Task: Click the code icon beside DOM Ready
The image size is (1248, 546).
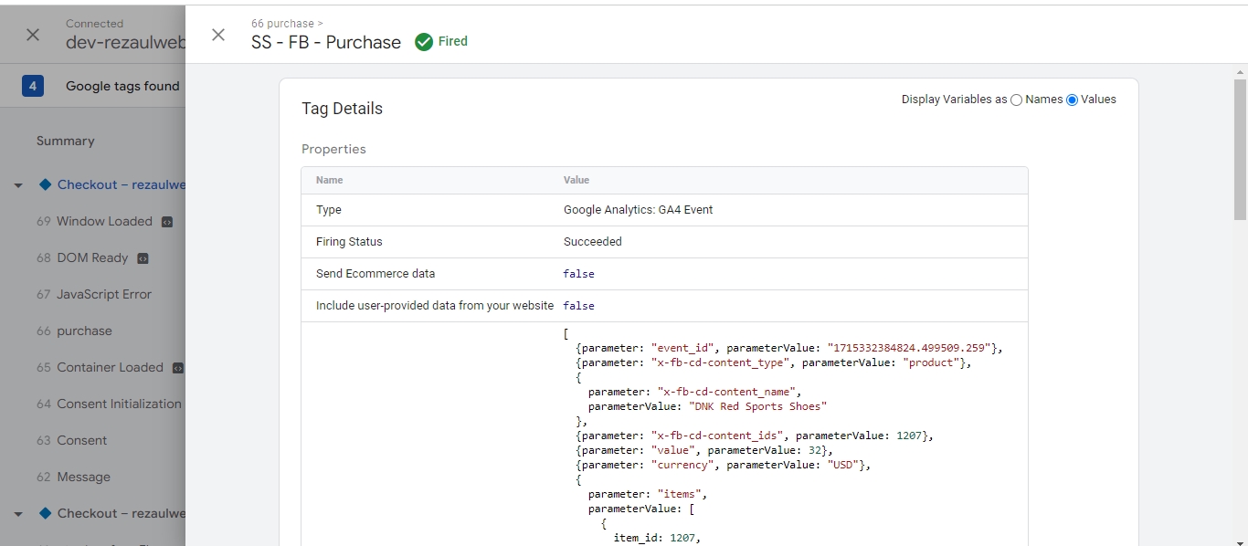Action: coord(143,258)
